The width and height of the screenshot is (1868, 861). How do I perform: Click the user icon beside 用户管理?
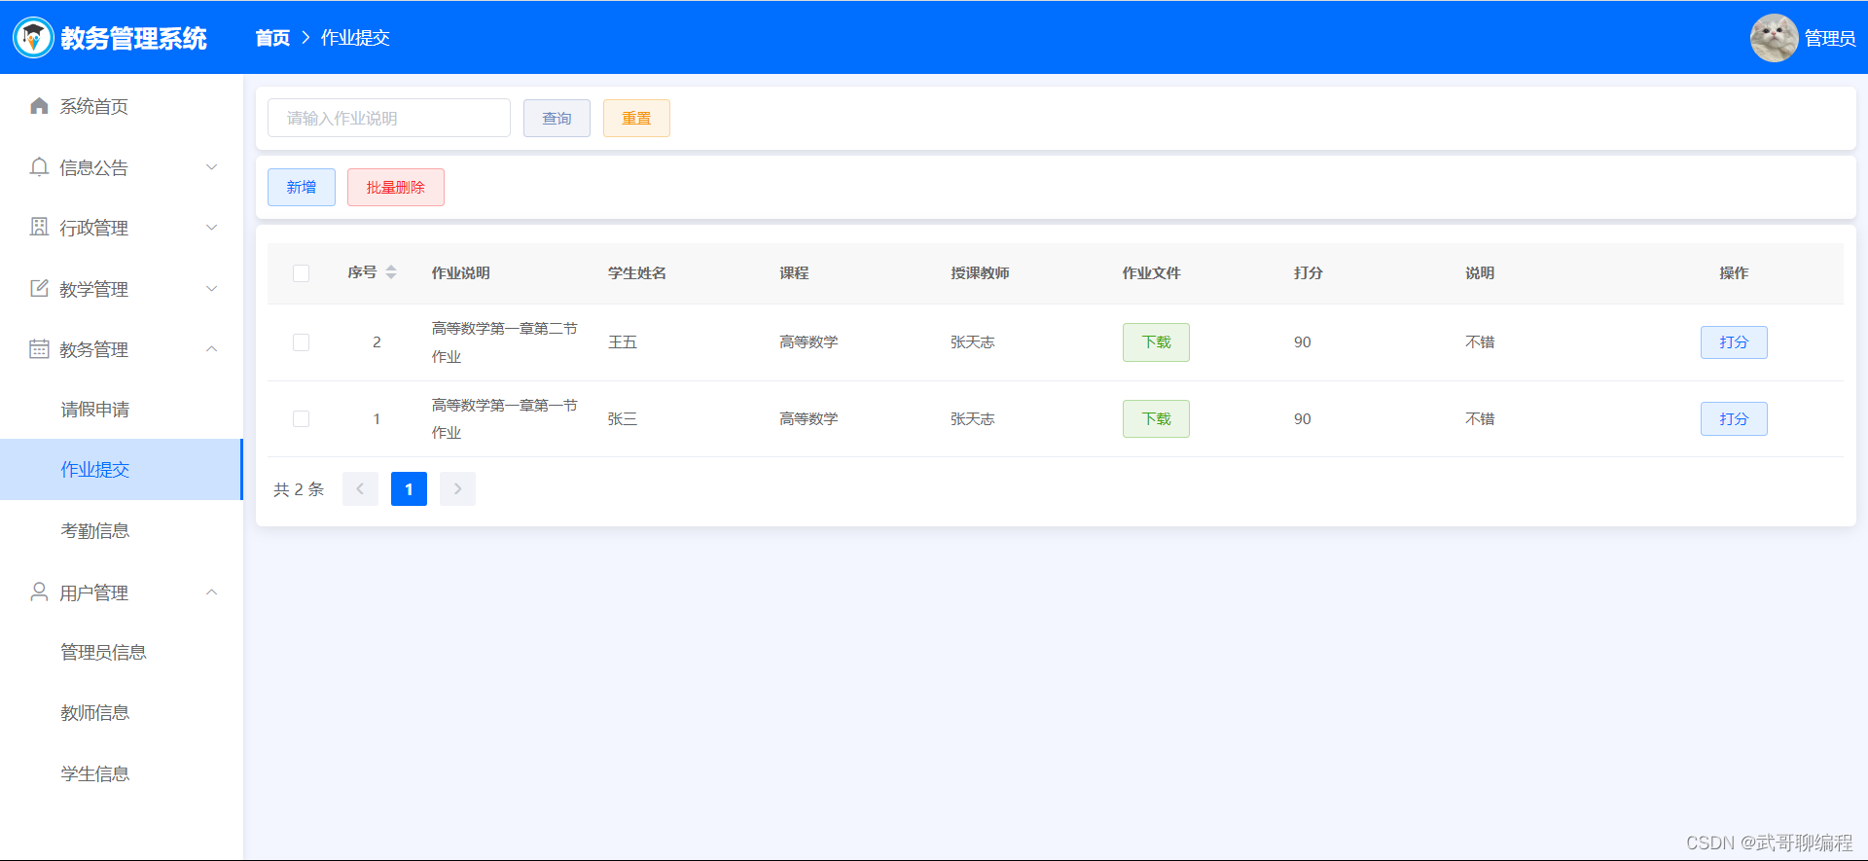(39, 592)
